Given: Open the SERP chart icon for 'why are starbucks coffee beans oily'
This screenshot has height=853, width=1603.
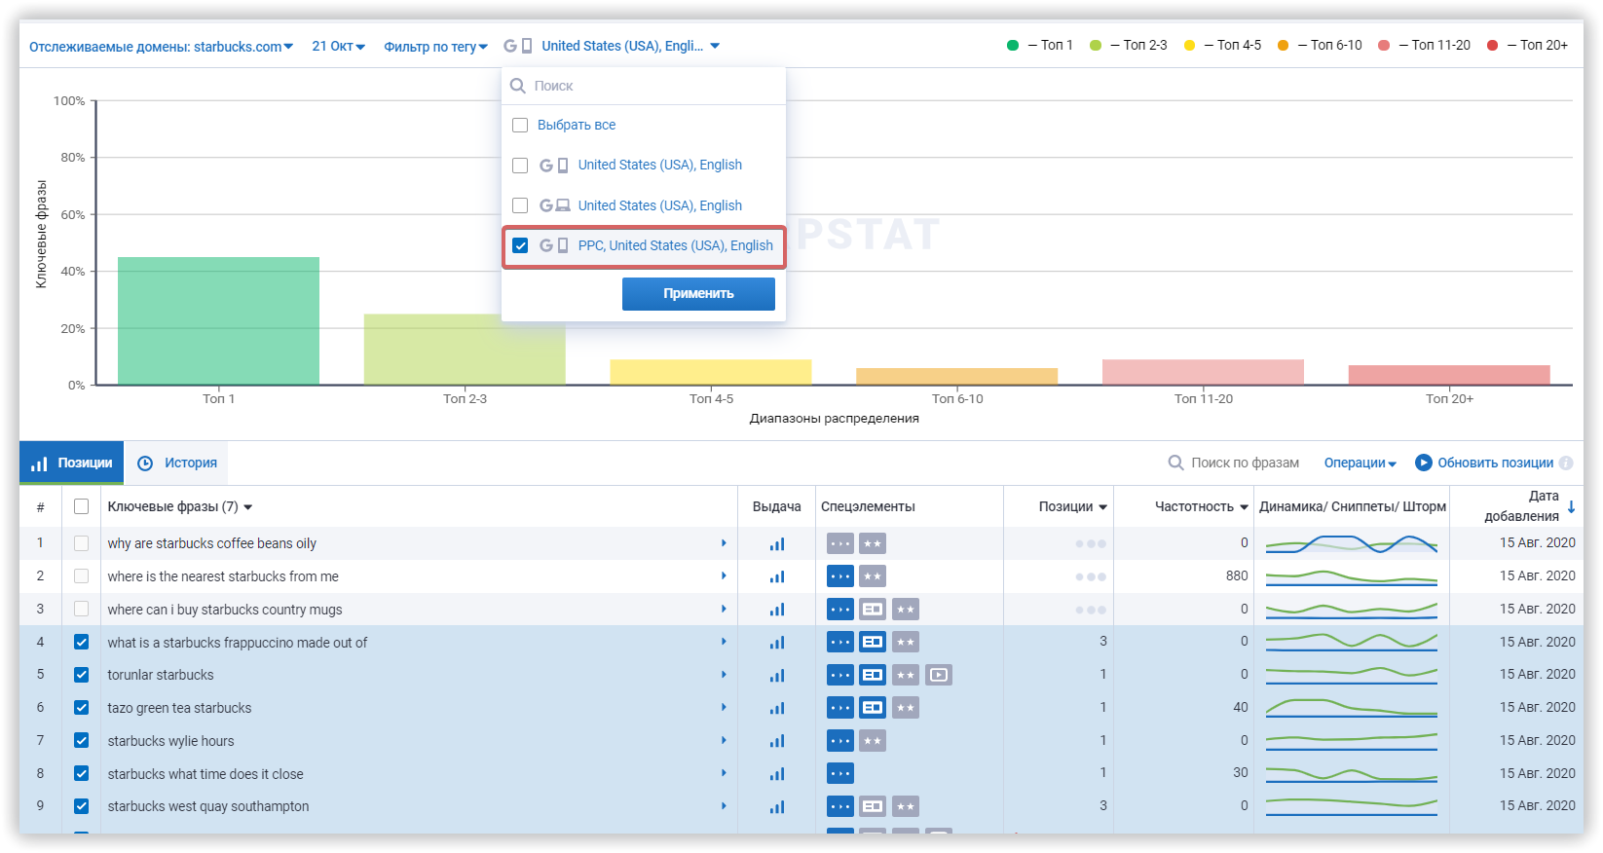Looking at the screenshot, I should (777, 544).
